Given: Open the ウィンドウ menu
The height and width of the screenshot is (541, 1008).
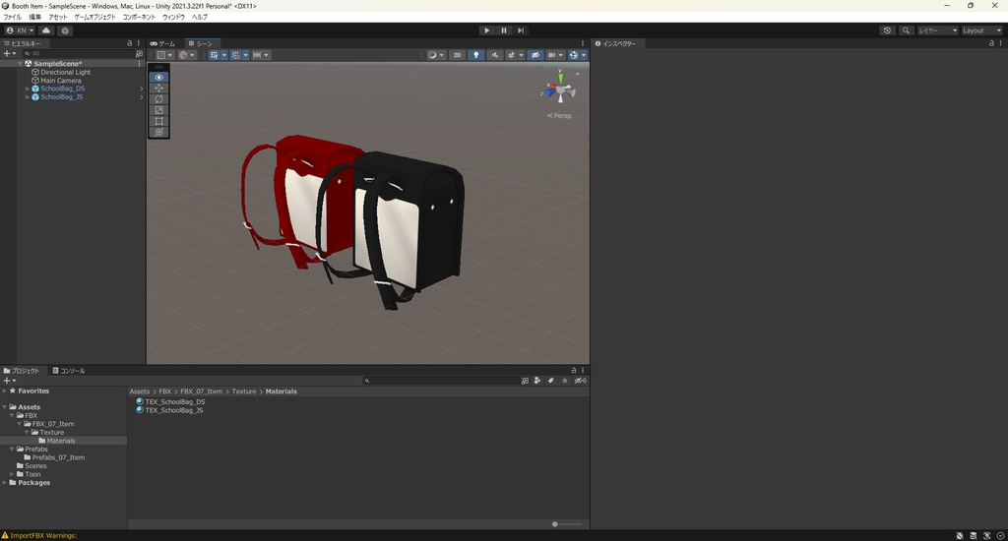Looking at the screenshot, I should pos(173,17).
